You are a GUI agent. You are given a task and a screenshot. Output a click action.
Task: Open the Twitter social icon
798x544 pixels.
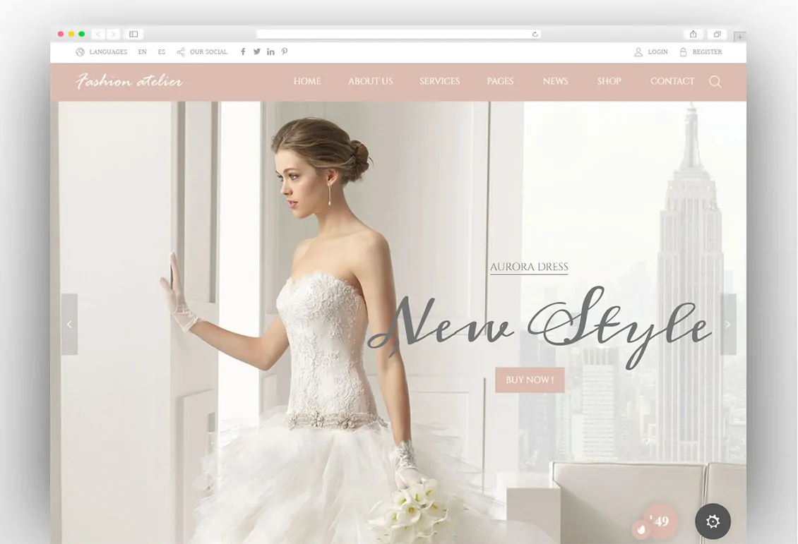257,52
